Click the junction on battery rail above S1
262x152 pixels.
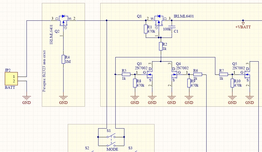(x=107, y=20)
